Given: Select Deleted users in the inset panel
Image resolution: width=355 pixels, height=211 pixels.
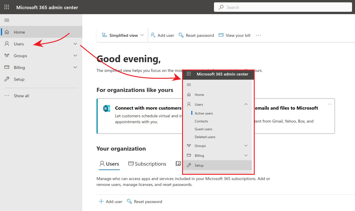Looking at the screenshot, I should [205, 137].
